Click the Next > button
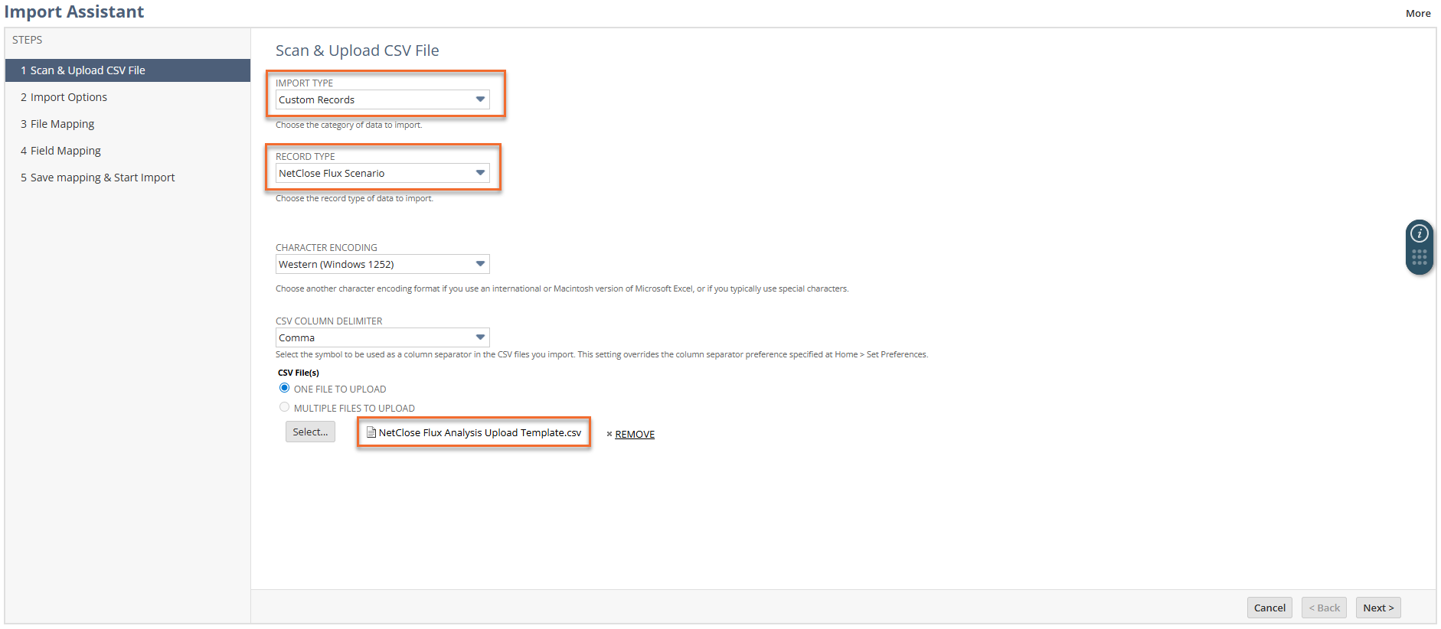The image size is (1441, 629). coord(1378,608)
